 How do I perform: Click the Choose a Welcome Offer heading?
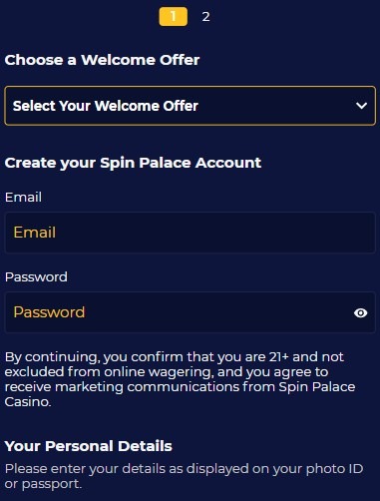click(102, 60)
